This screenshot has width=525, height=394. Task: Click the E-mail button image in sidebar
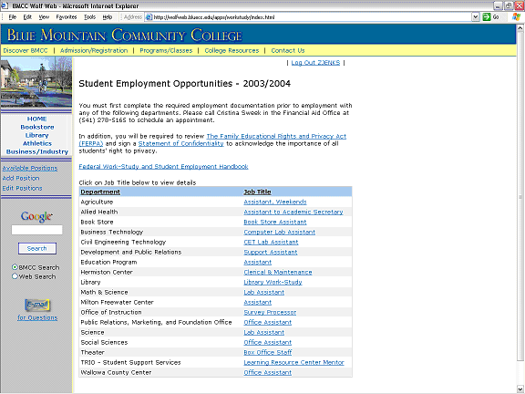coord(37,305)
